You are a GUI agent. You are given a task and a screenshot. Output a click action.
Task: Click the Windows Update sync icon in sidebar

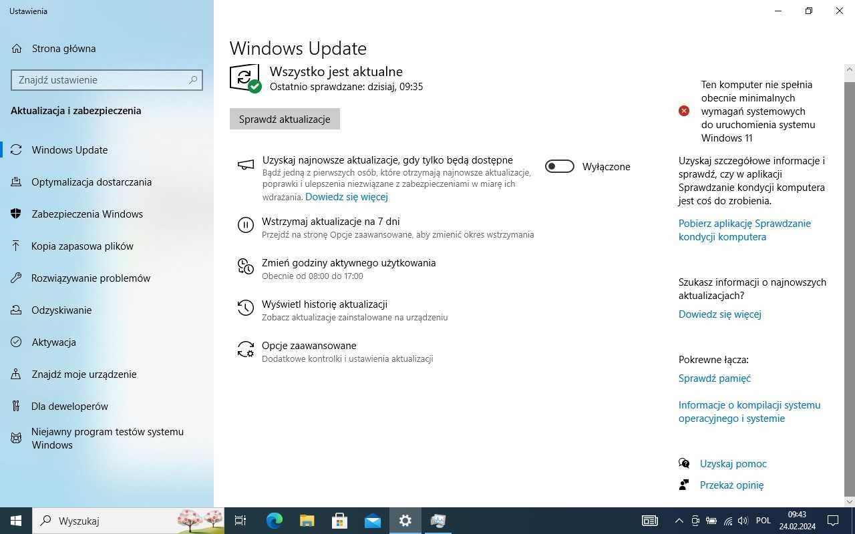17,150
